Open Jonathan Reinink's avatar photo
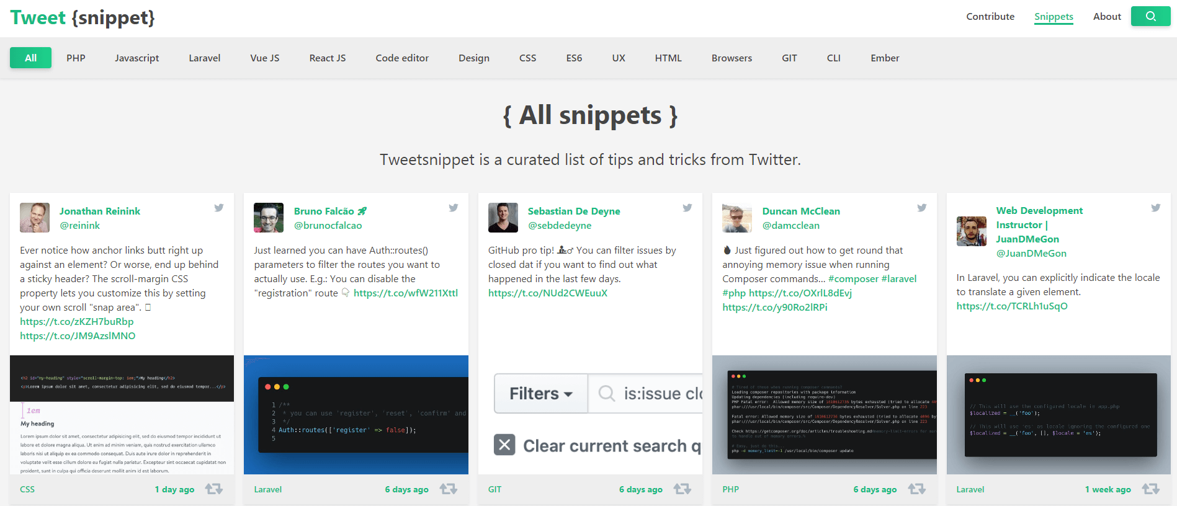The height and width of the screenshot is (506, 1177). (35, 218)
